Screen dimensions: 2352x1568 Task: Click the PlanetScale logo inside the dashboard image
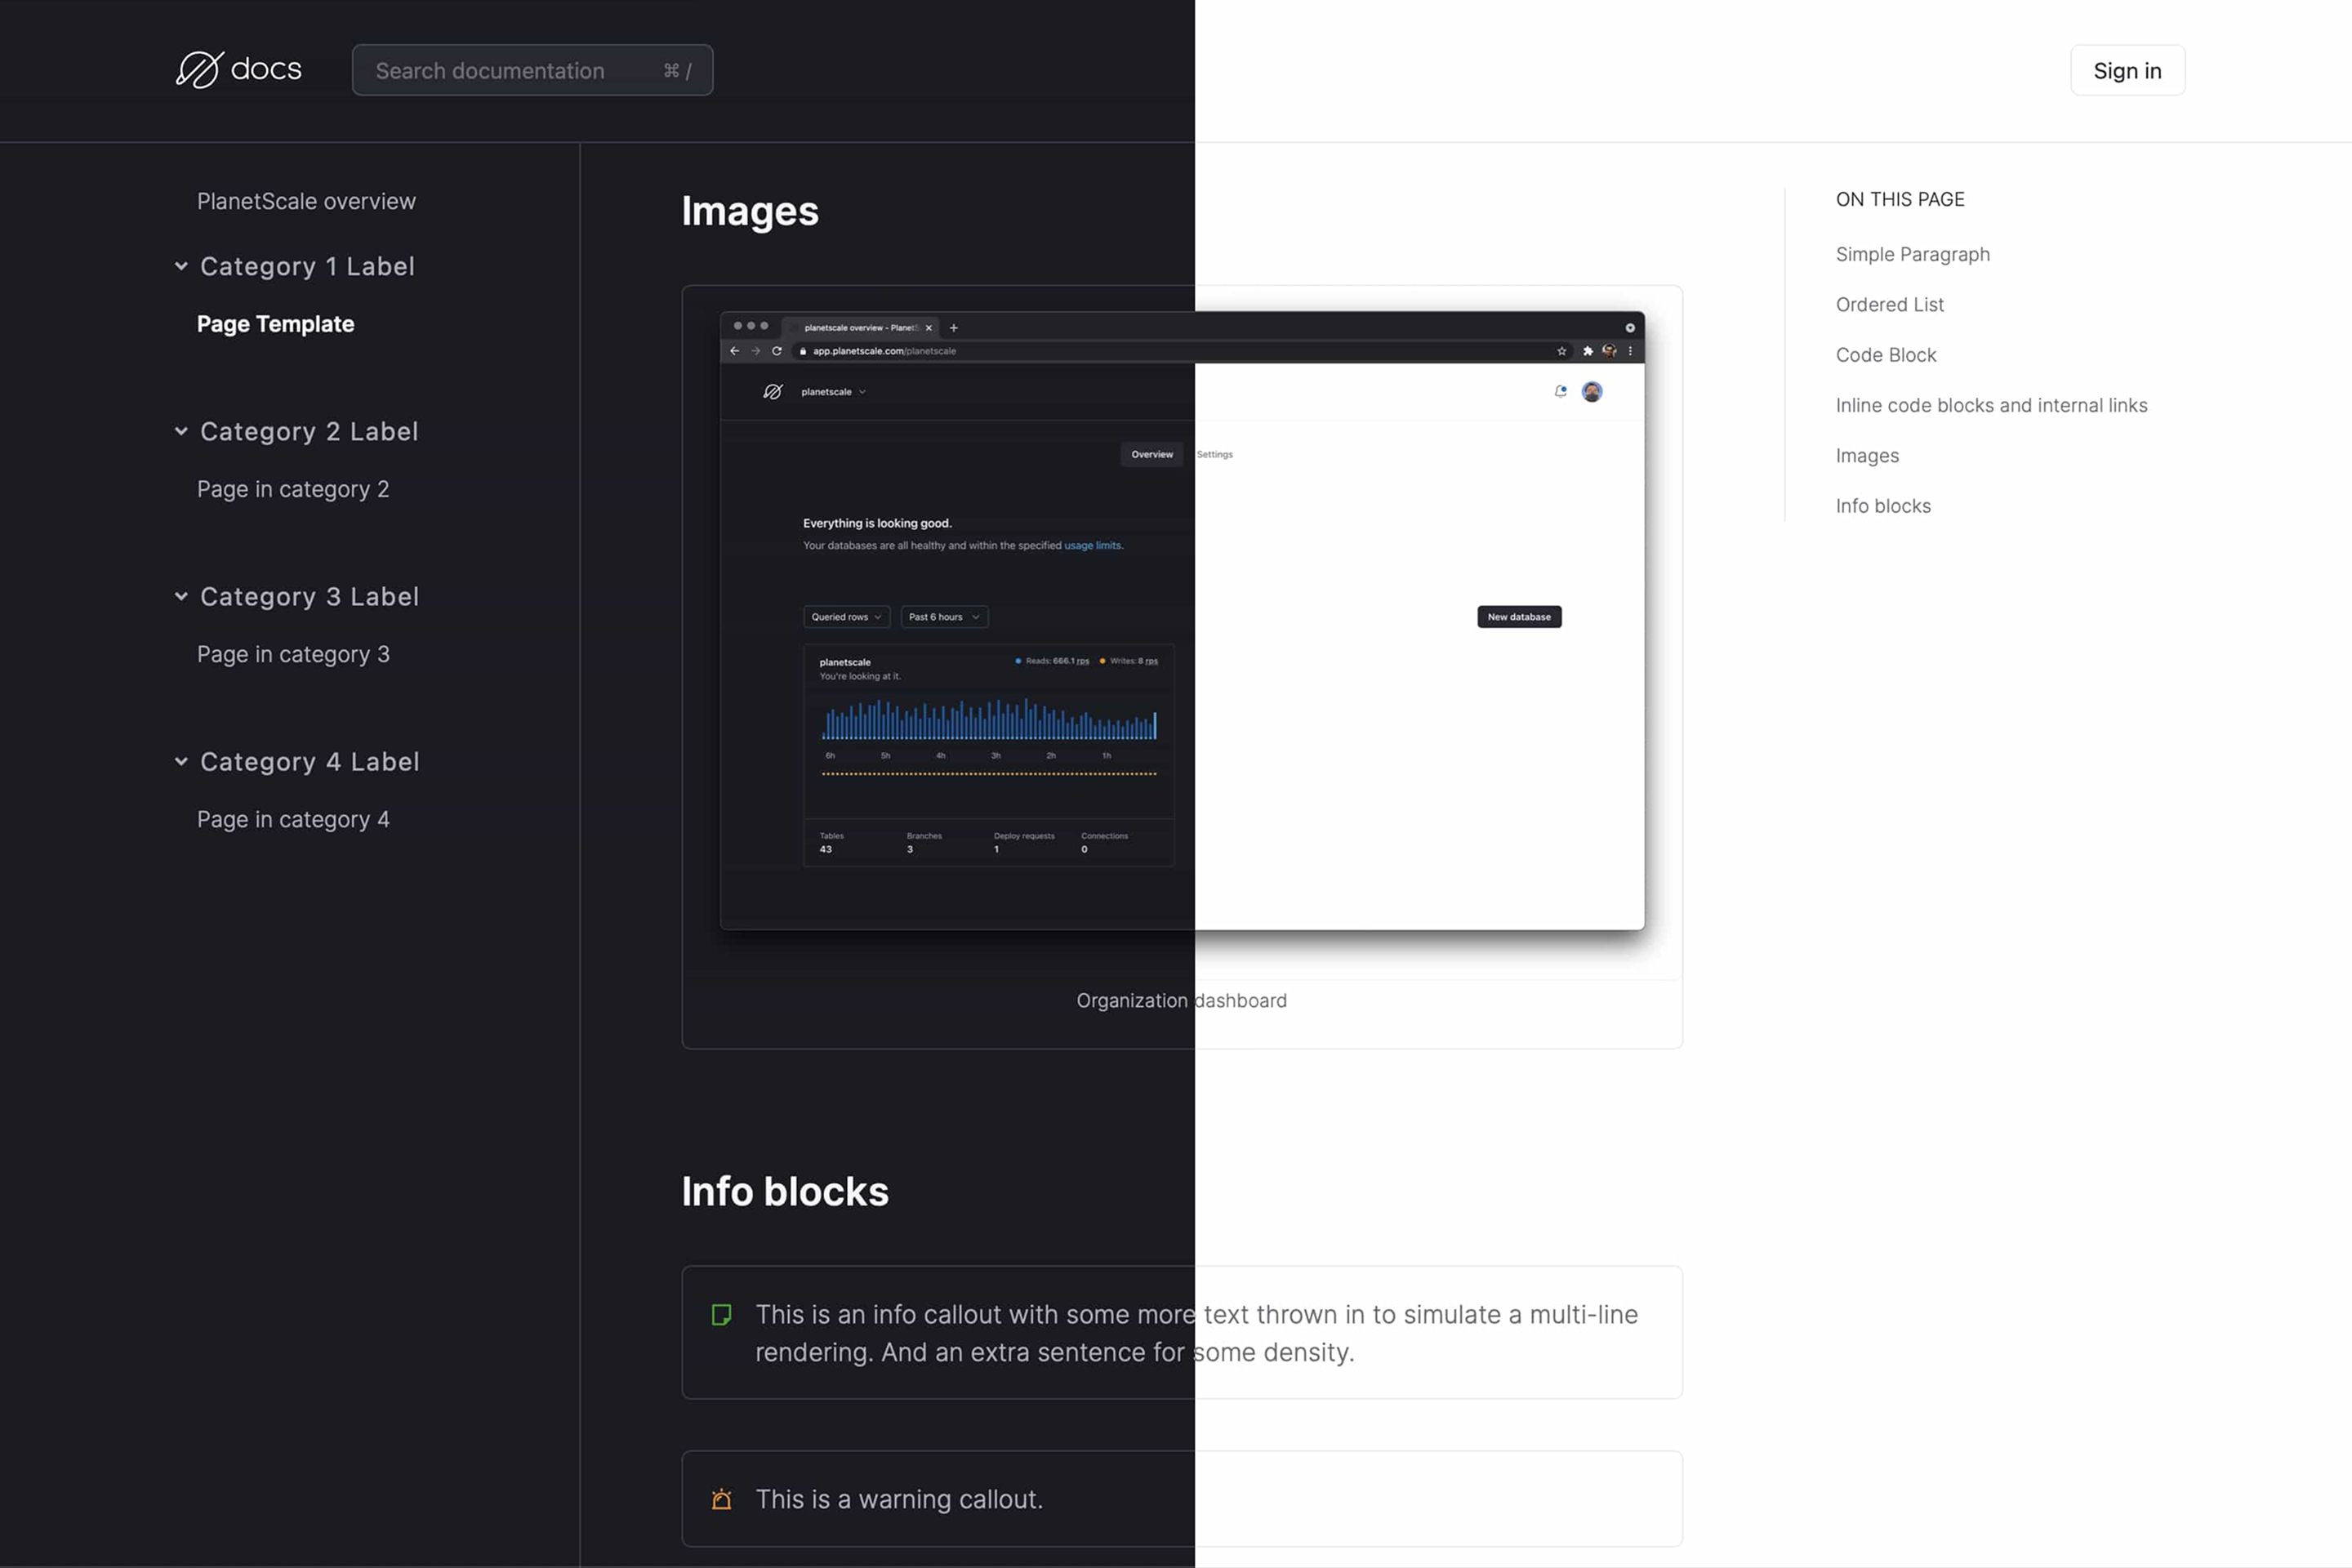pyautogui.click(x=773, y=392)
